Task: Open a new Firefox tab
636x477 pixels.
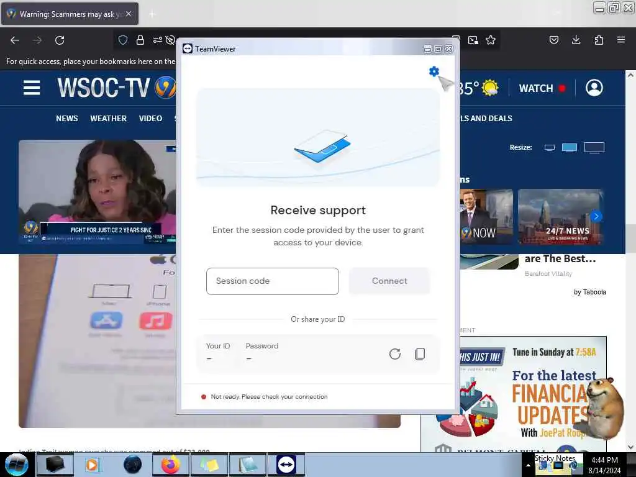Action: pyautogui.click(x=152, y=14)
